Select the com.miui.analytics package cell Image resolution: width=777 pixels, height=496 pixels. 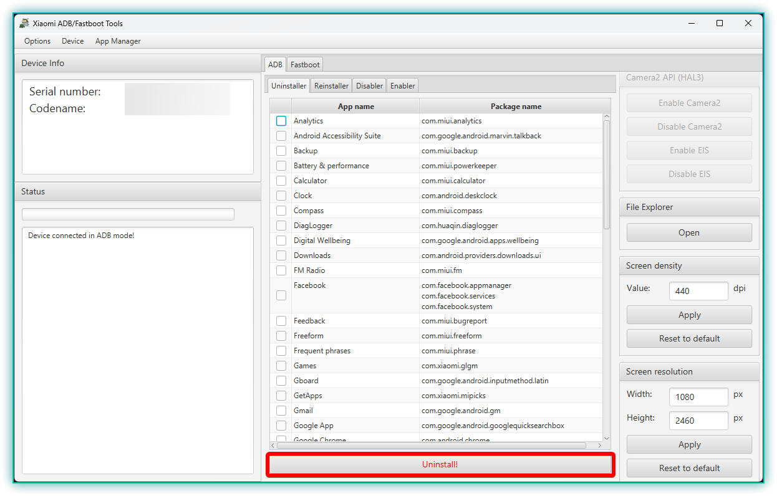[x=511, y=121]
